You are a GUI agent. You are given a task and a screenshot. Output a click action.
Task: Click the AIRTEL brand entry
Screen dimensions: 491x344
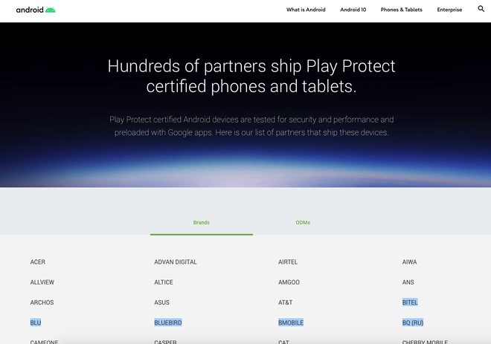[x=288, y=262]
